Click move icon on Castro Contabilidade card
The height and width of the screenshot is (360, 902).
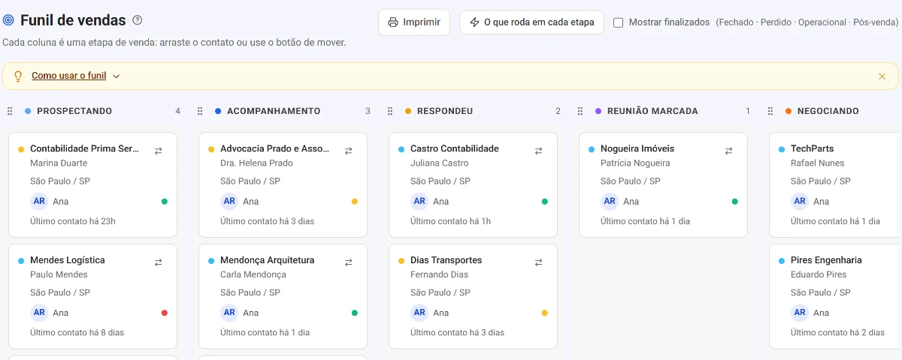click(x=539, y=151)
